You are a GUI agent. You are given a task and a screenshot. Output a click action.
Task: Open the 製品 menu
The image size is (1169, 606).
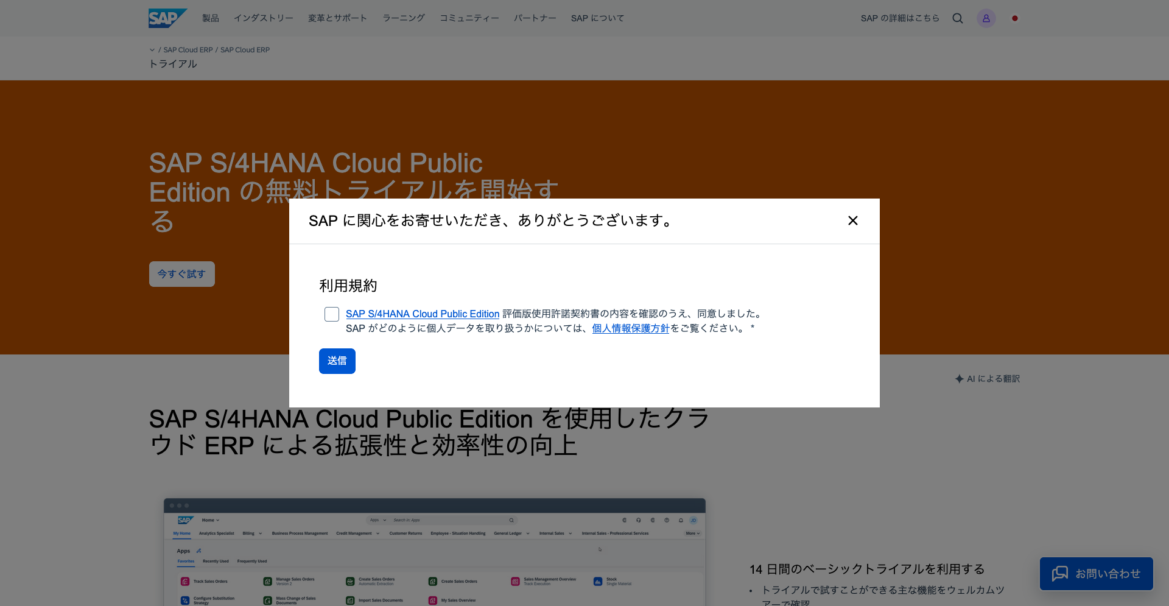[211, 18]
